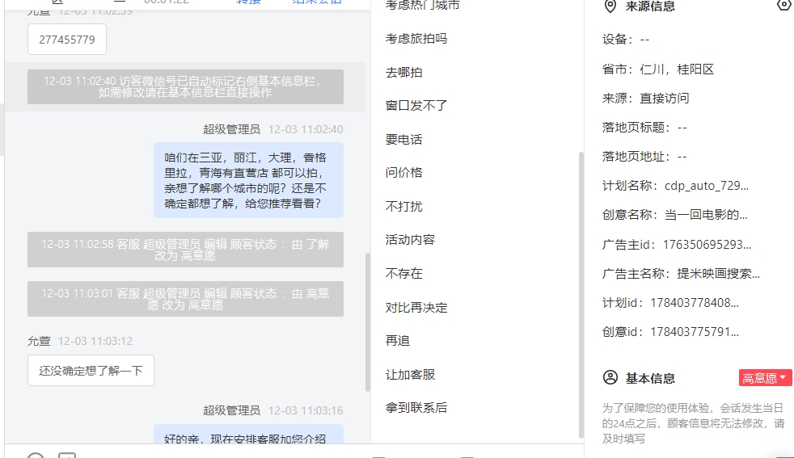Choose the 不存在 quick reply
This screenshot has height=458, width=794.
point(403,274)
